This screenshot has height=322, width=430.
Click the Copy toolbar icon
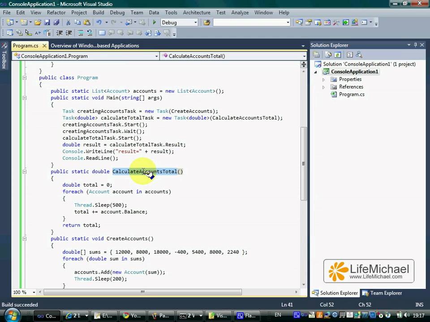pyautogui.click(x=77, y=22)
